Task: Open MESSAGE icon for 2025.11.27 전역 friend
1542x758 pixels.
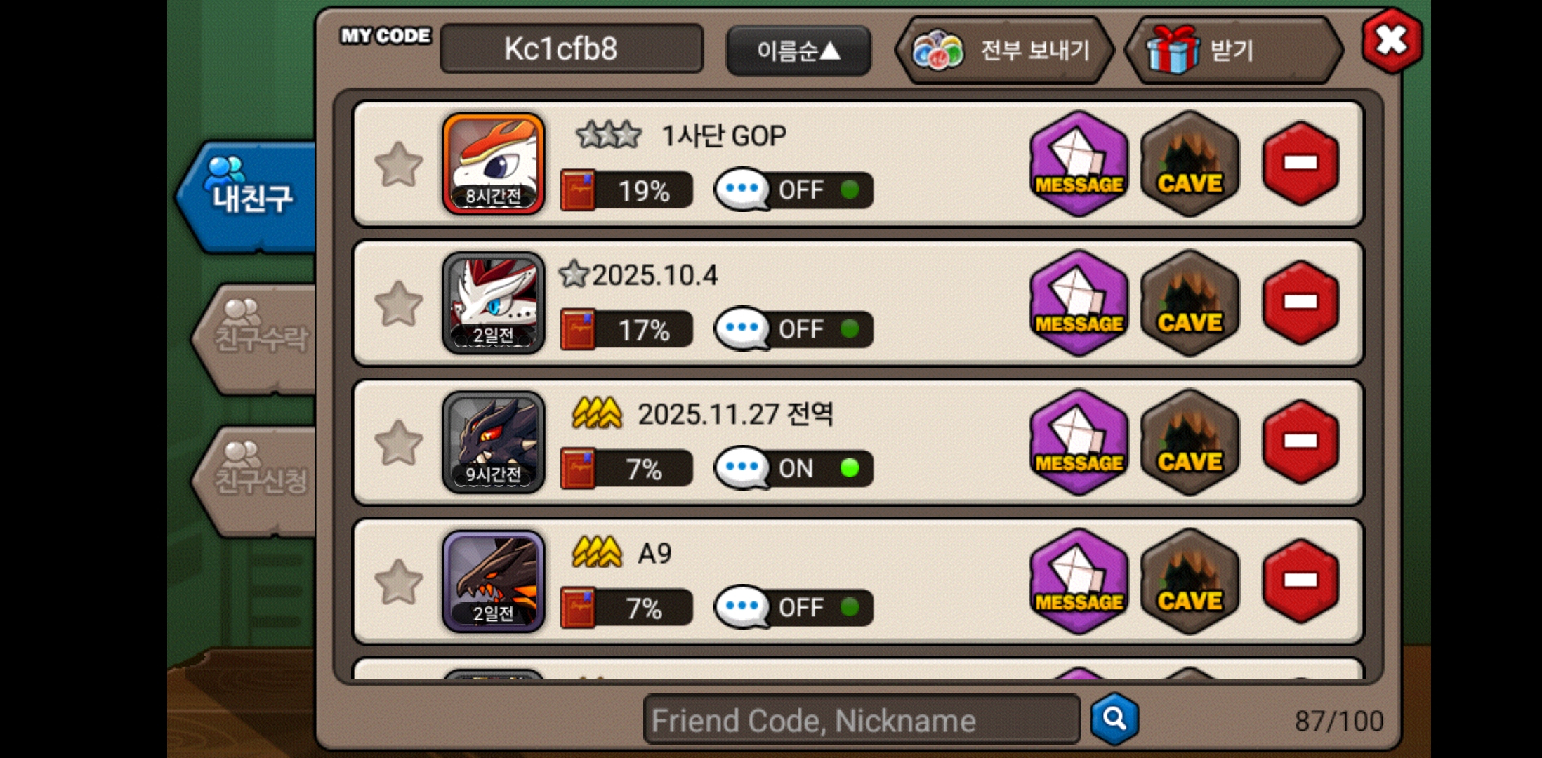Action: (x=1079, y=442)
